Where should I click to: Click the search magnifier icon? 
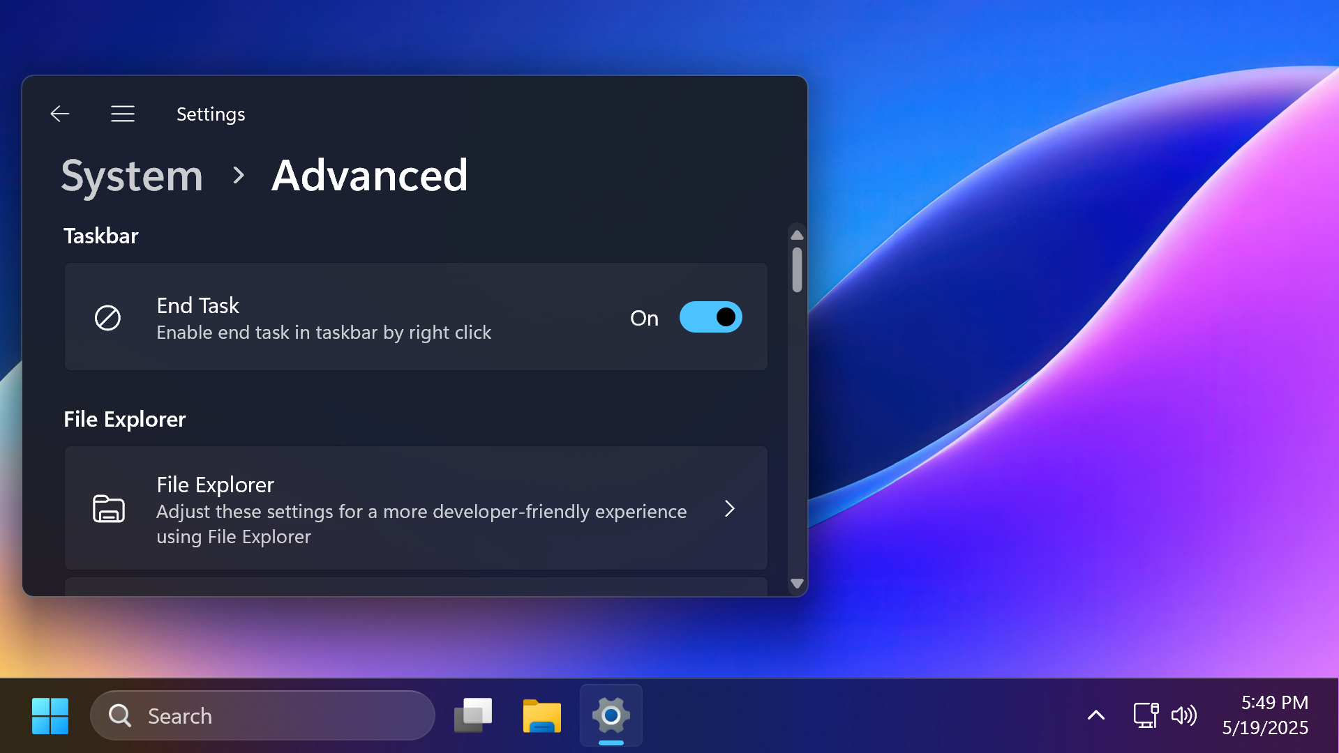click(119, 715)
